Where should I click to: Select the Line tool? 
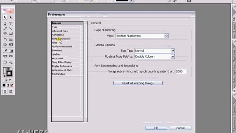coord(11,29)
